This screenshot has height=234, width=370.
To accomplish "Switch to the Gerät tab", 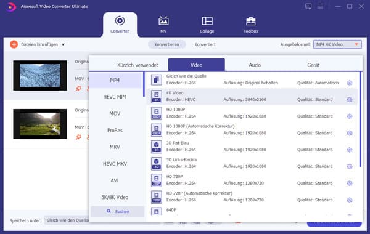I will coord(313,65).
